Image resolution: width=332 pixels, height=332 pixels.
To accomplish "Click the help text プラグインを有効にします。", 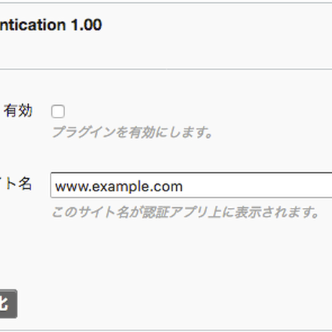I will [133, 132].
